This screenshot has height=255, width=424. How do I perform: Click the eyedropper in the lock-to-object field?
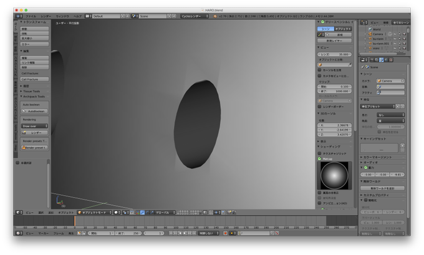tap(350, 65)
